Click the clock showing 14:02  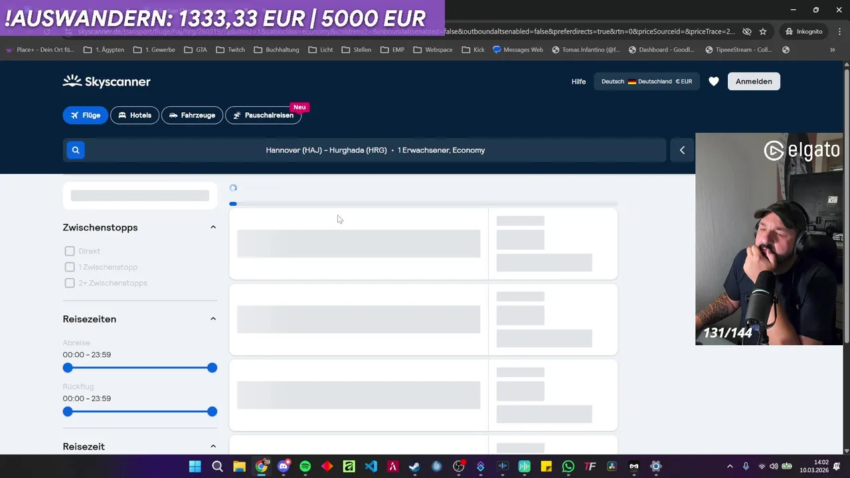pos(821,462)
